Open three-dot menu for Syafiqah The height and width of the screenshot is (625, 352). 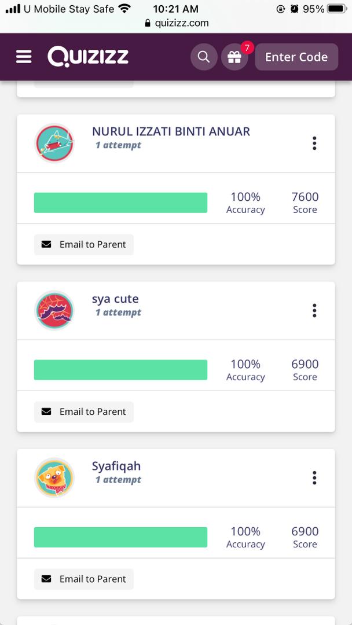[x=314, y=478]
